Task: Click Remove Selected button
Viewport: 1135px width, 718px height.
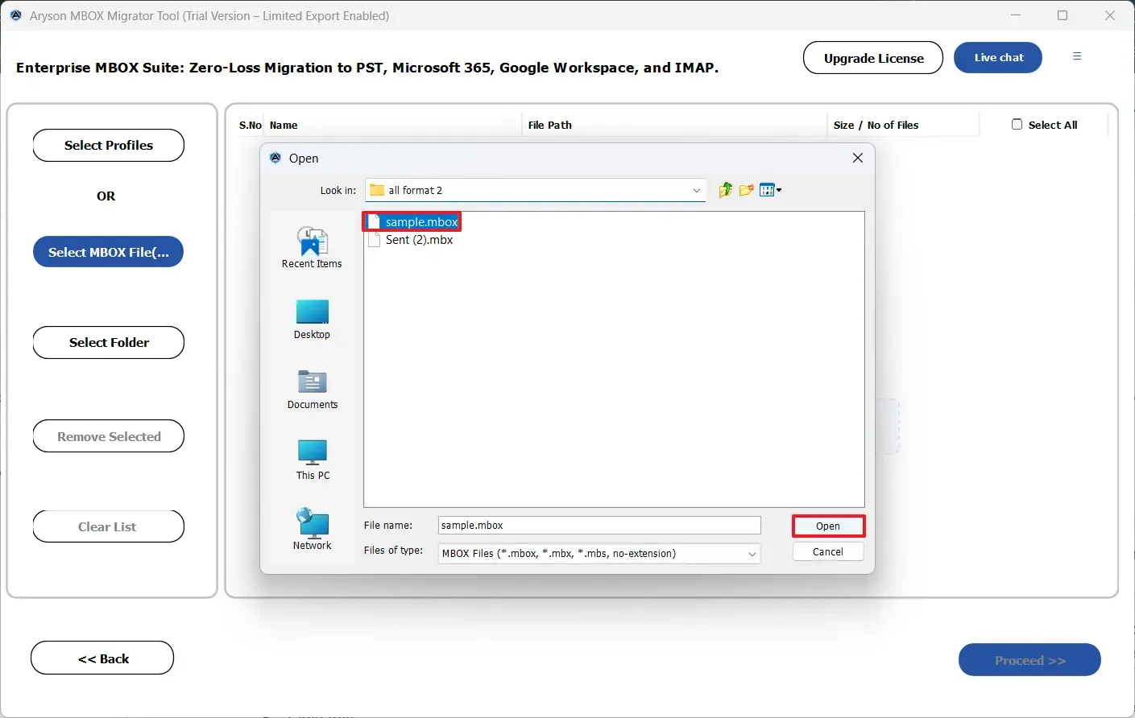Action: click(109, 436)
